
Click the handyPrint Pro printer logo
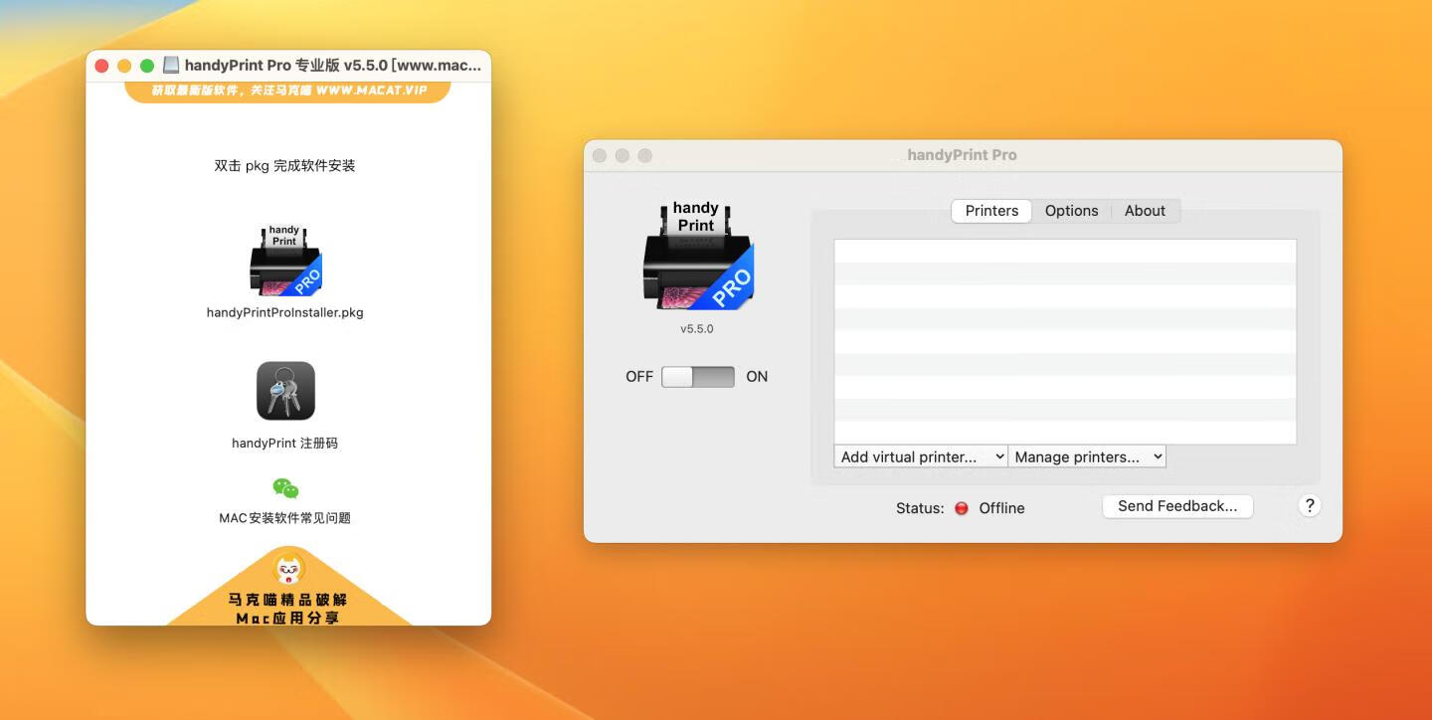697,256
